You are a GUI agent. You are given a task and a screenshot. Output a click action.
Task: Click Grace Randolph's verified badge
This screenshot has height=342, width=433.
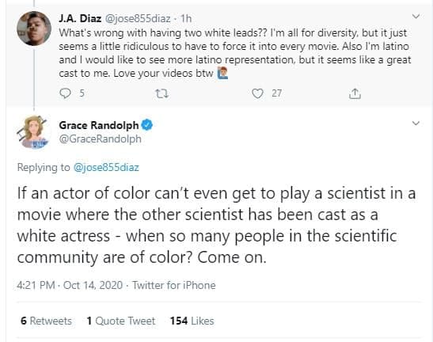[x=147, y=125]
